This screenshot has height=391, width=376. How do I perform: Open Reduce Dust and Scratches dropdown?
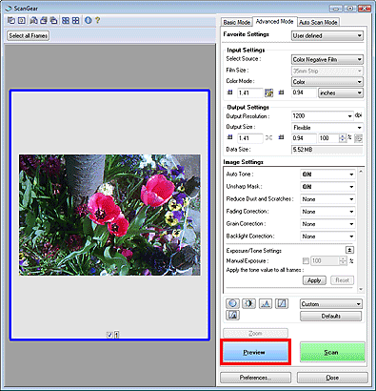pos(327,199)
